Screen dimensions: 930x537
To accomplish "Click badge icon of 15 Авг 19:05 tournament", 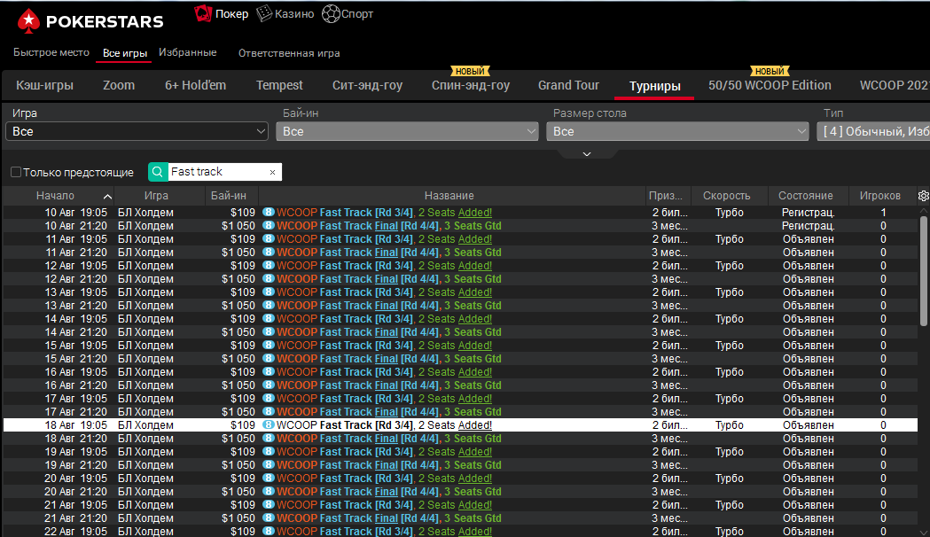I will (x=268, y=346).
